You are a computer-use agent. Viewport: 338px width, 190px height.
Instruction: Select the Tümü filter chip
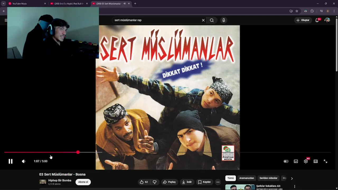(231, 178)
